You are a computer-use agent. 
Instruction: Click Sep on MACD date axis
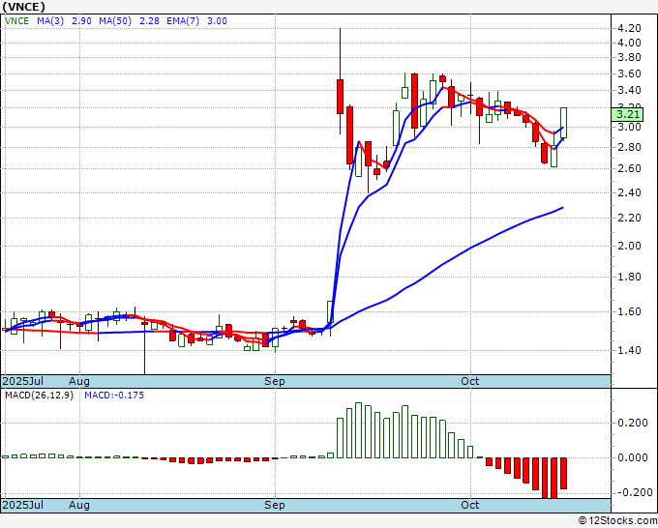tap(275, 505)
